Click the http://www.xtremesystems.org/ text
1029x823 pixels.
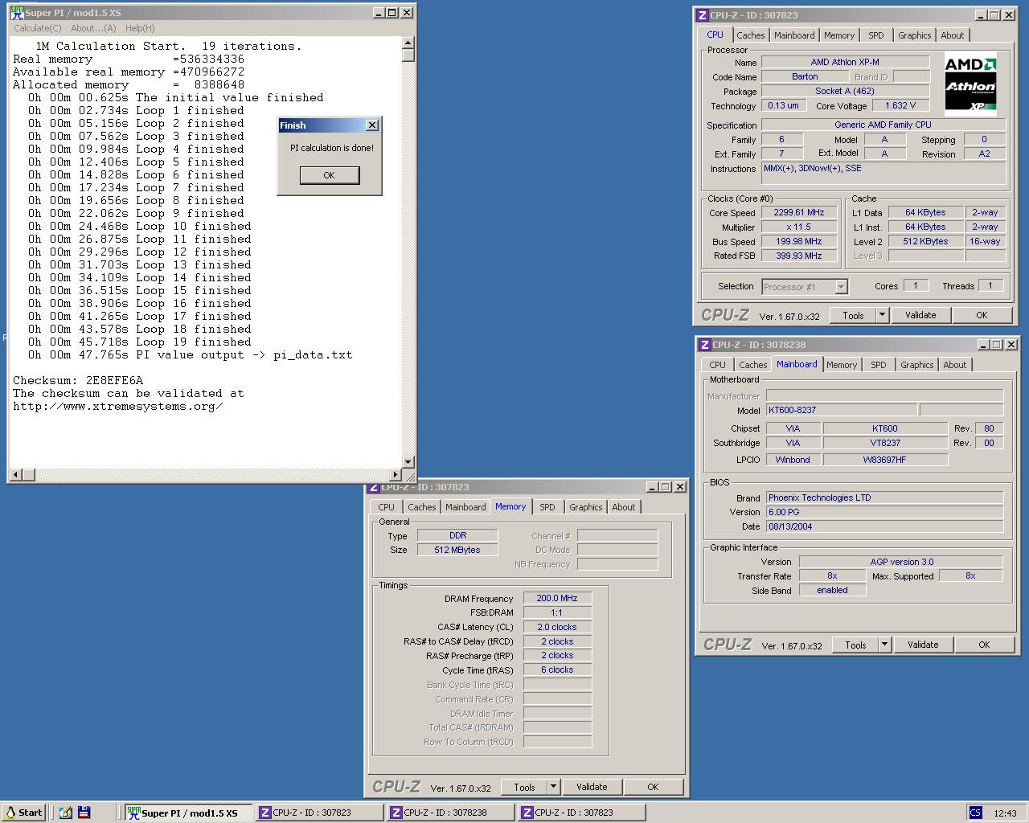pyautogui.click(x=117, y=406)
